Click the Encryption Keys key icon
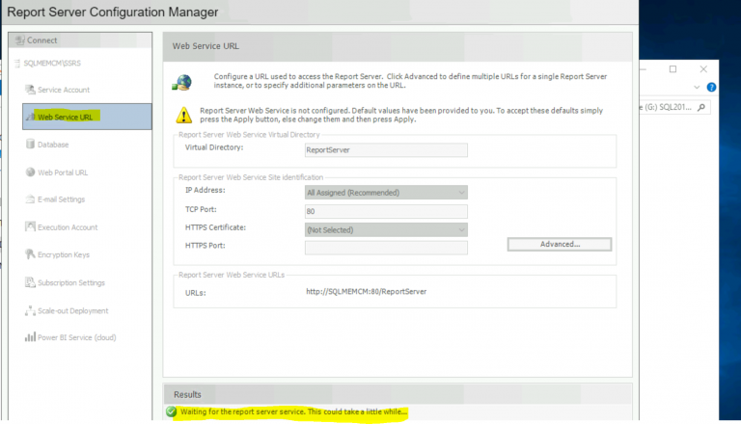Viewport: 741px width, 424px height. click(x=31, y=255)
